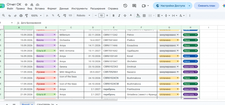Select the paint format tool
This screenshot has height=105, width=225.
click(26, 15)
